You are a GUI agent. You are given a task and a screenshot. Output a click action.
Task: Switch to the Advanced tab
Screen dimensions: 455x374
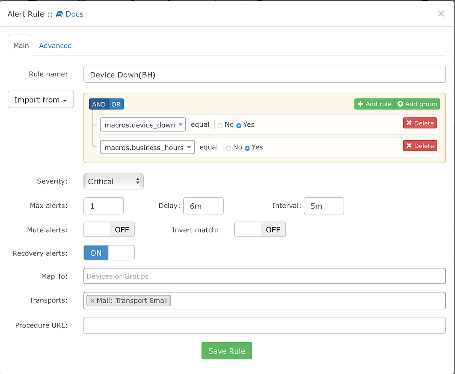click(55, 45)
